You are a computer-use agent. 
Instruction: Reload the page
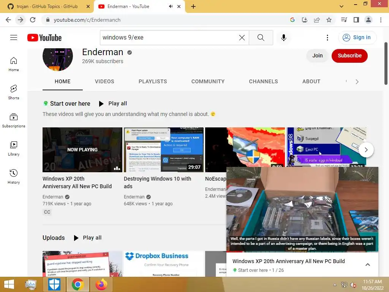tap(33, 20)
